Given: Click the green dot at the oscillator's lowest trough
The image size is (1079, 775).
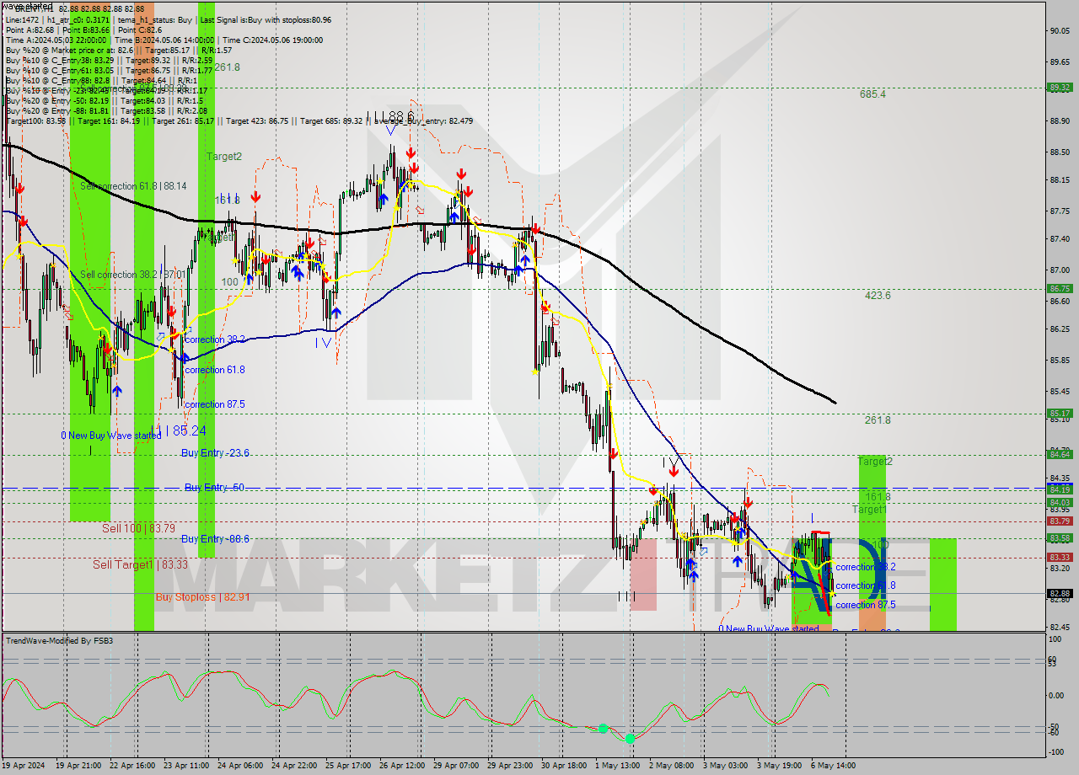Looking at the screenshot, I should (630, 739).
